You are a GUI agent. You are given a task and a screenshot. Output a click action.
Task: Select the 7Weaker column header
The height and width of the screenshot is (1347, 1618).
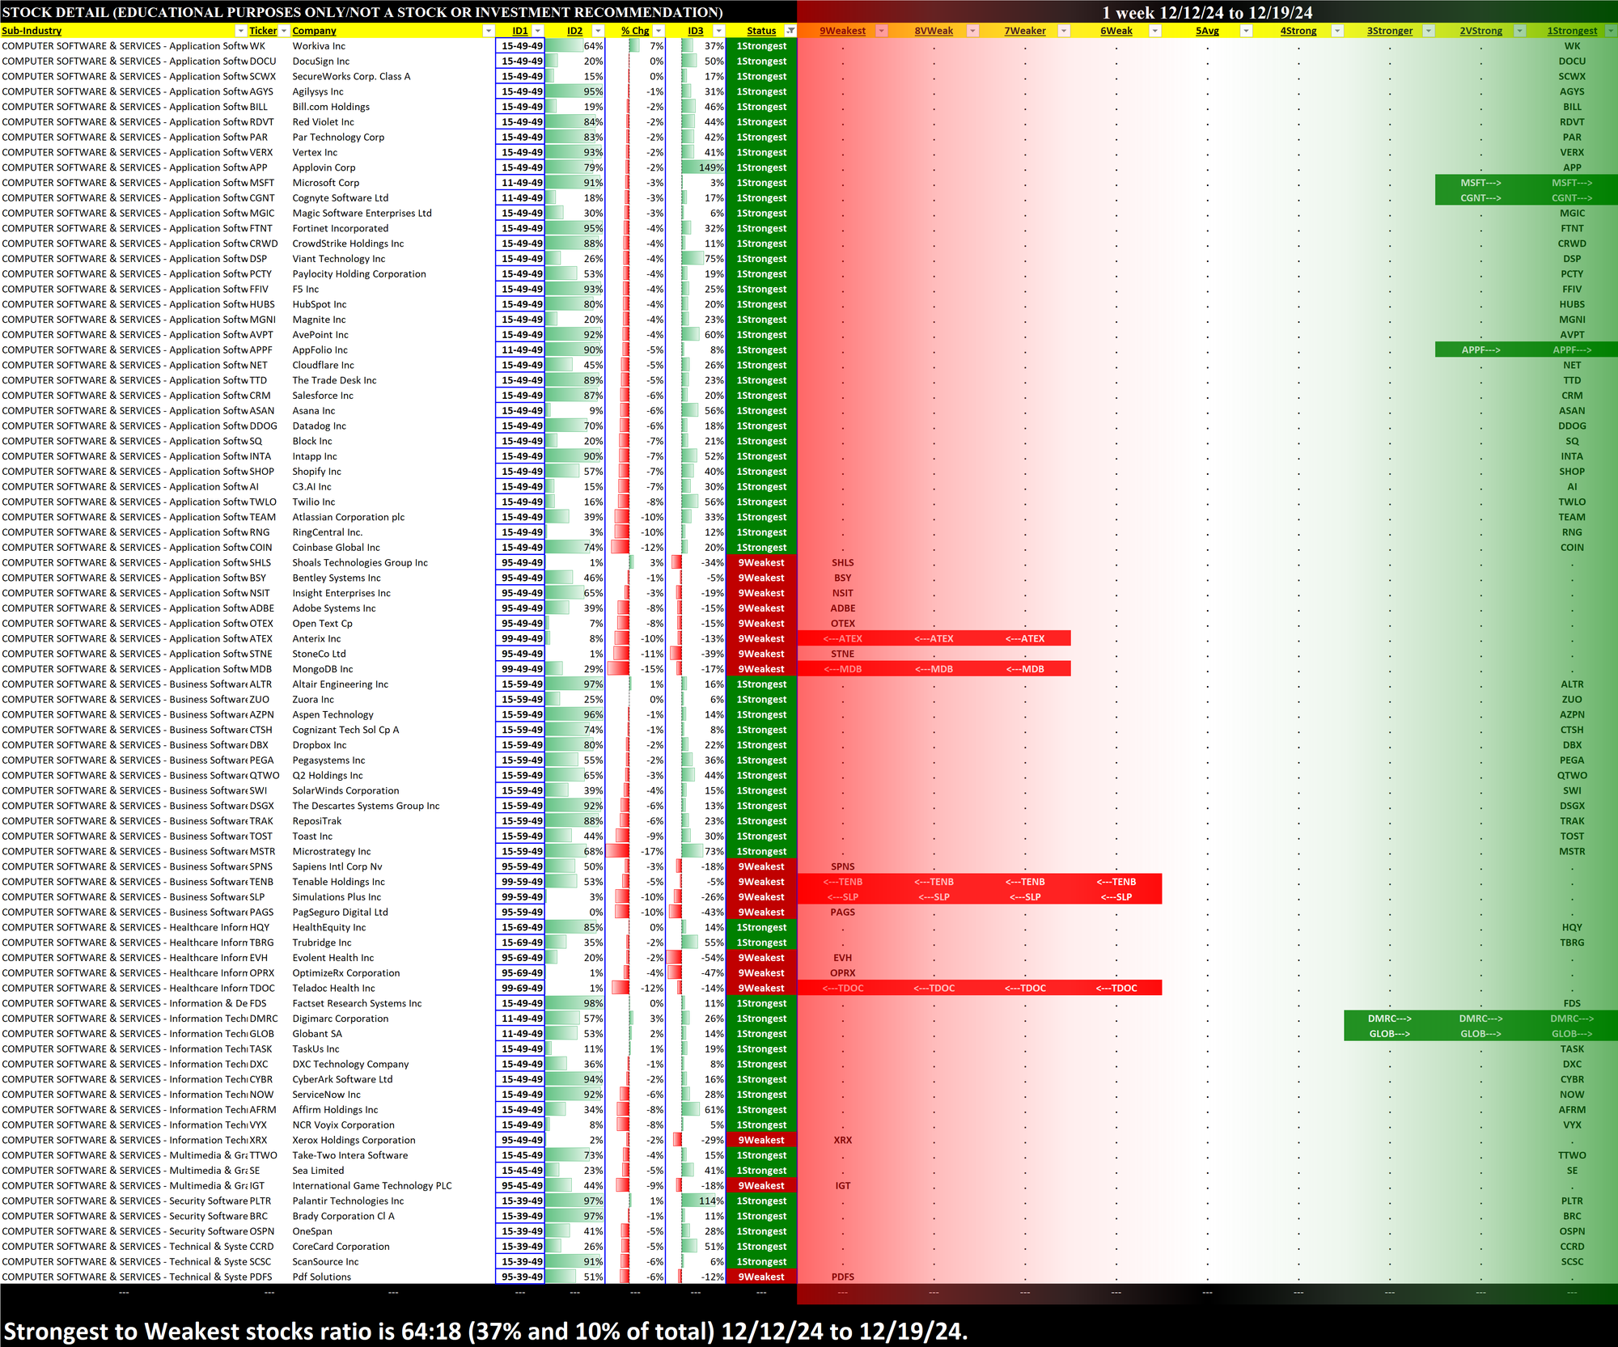click(1024, 31)
